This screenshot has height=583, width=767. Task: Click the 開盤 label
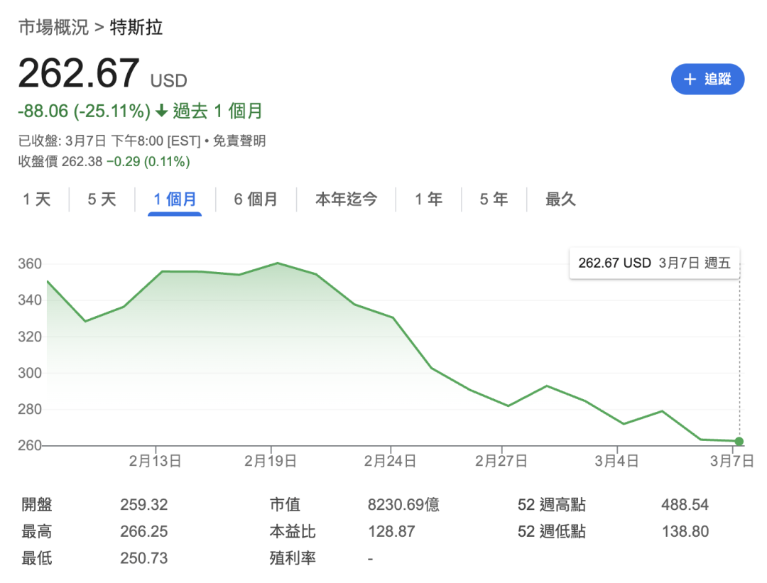(x=37, y=504)
